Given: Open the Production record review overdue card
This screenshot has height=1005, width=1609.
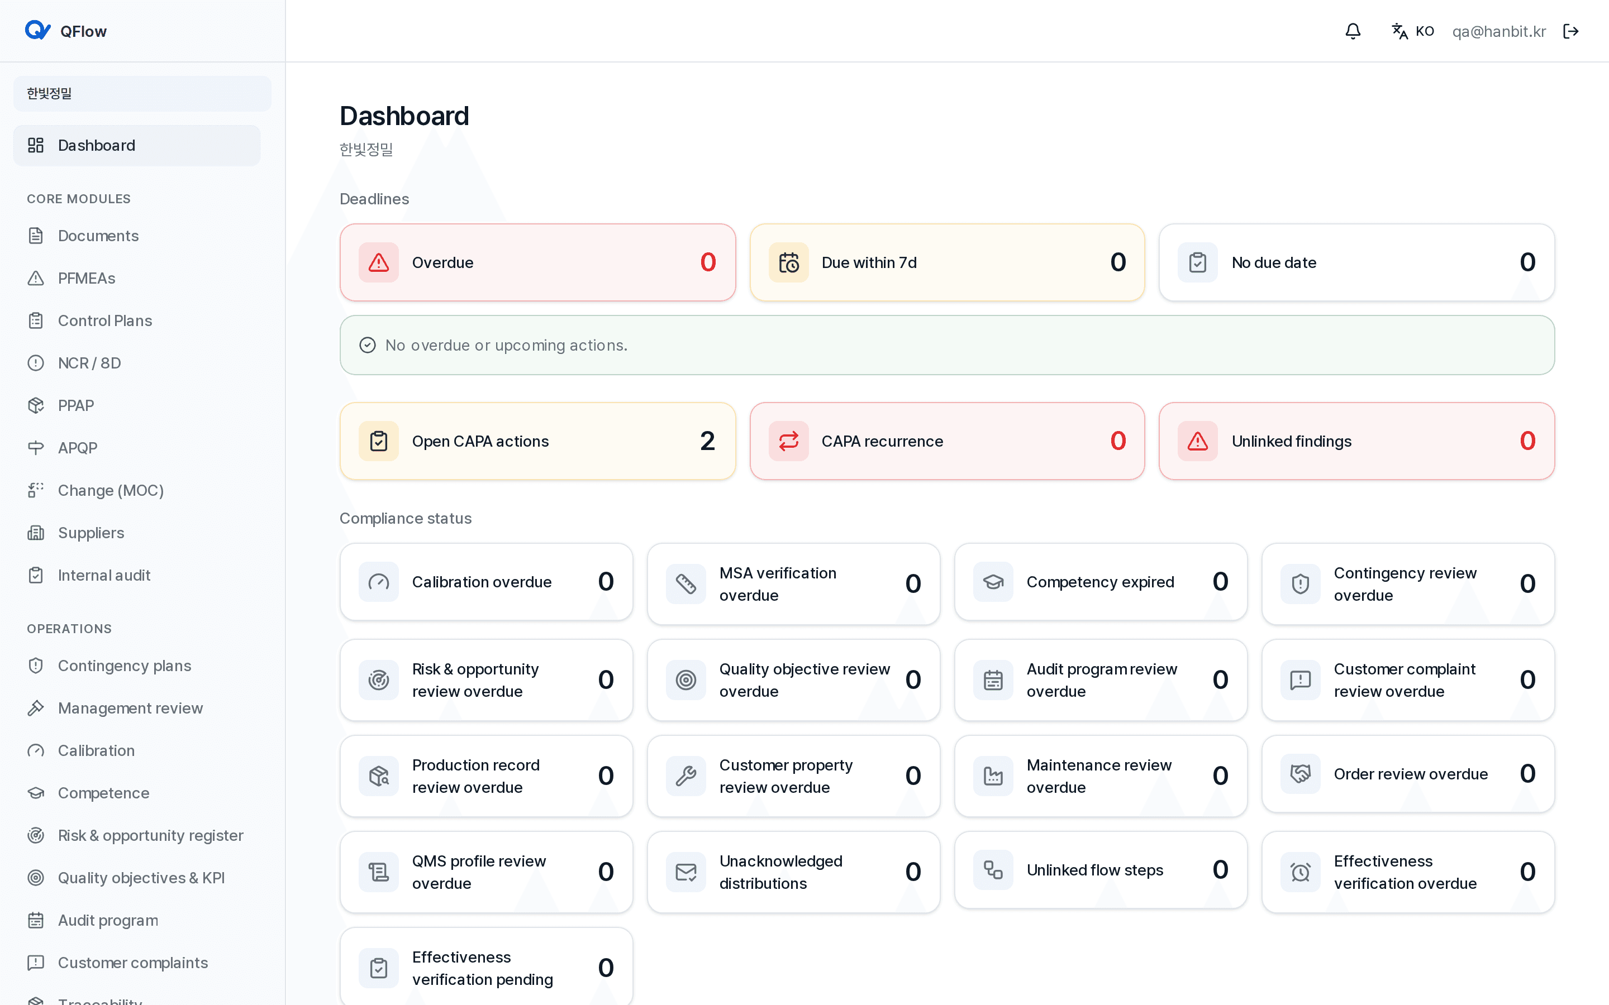Looking at the screenshot, I should coord(487,776).
